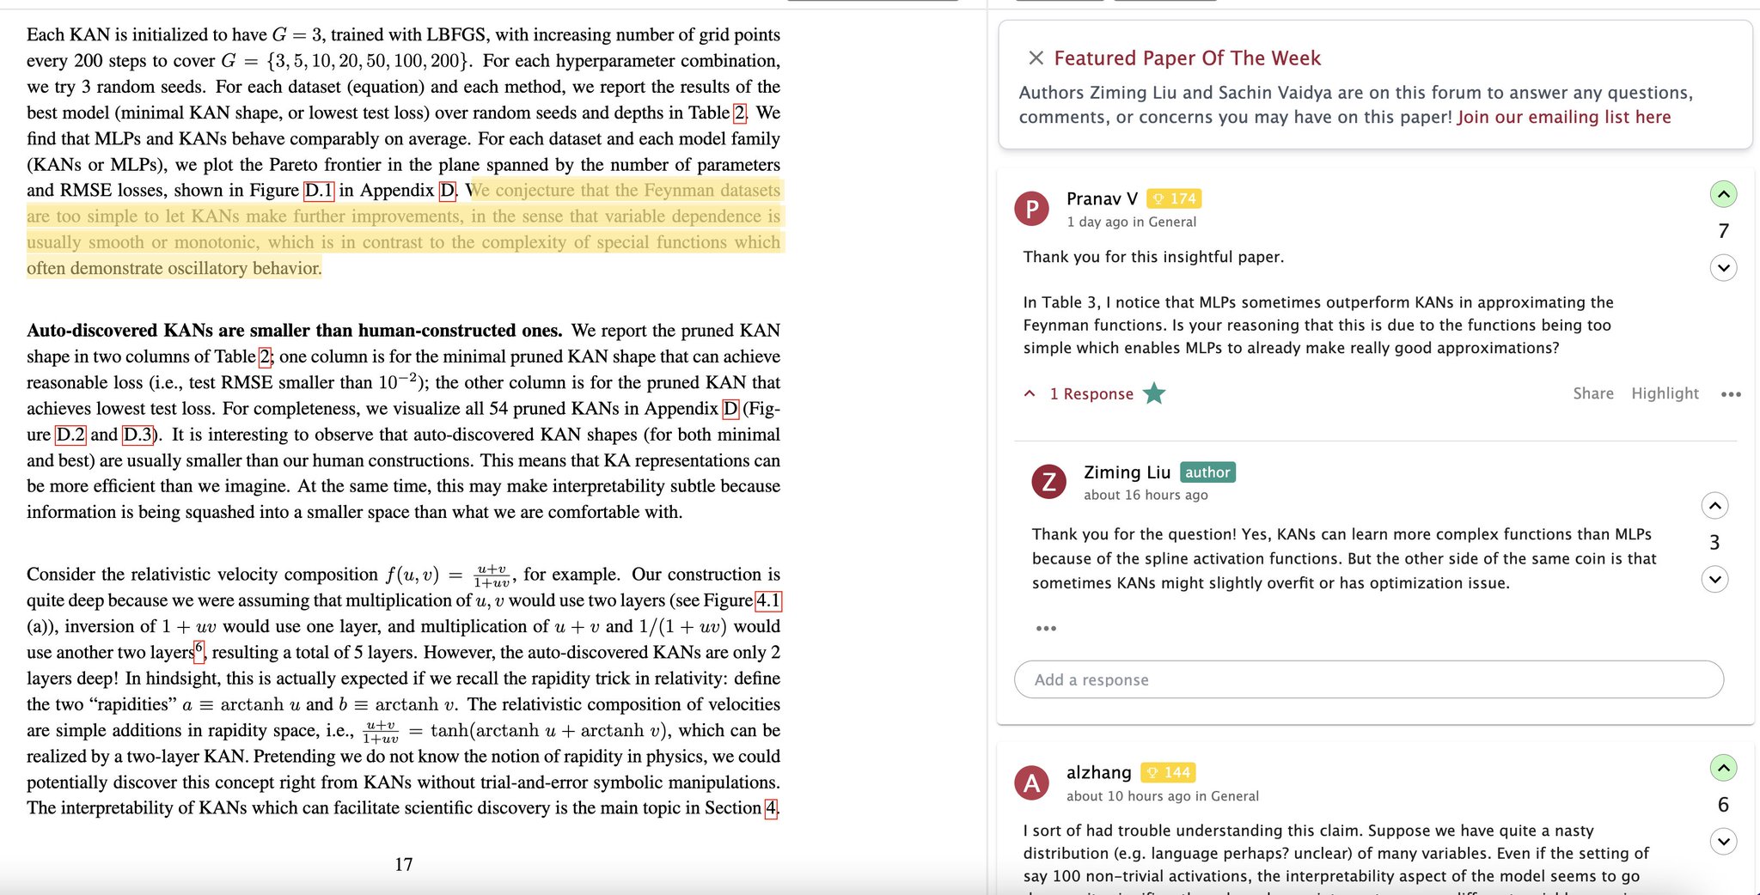Click vote count 7 on Pranav V's comment

[1723, 231]
